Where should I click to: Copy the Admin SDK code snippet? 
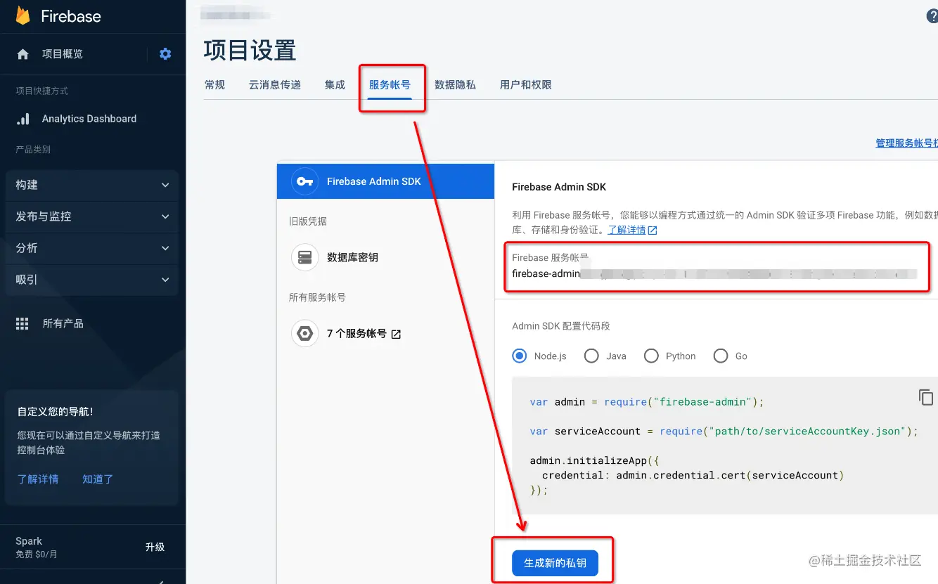coord(926,397)
